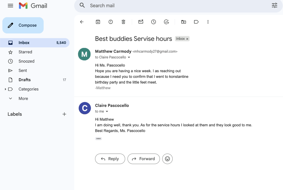The image size is (283, 190).
Task: Show search options filter icon
Action: tap(274, 6)
